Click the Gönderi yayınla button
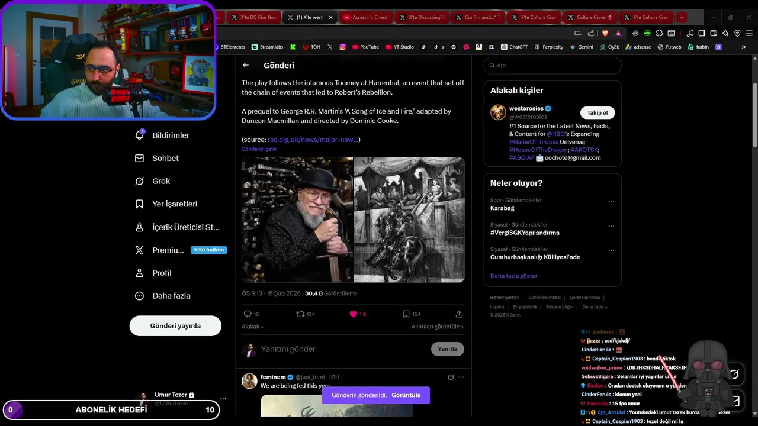 [x=175, y=326]
